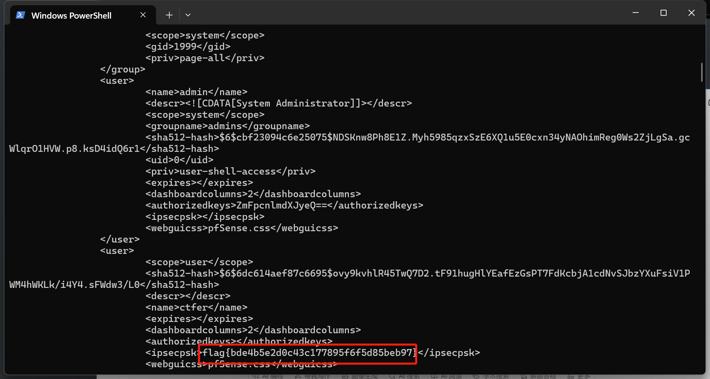Viewport: 710px width, 379px height.
Task: Click the red-boxed flag text
Action: [307, 353]
